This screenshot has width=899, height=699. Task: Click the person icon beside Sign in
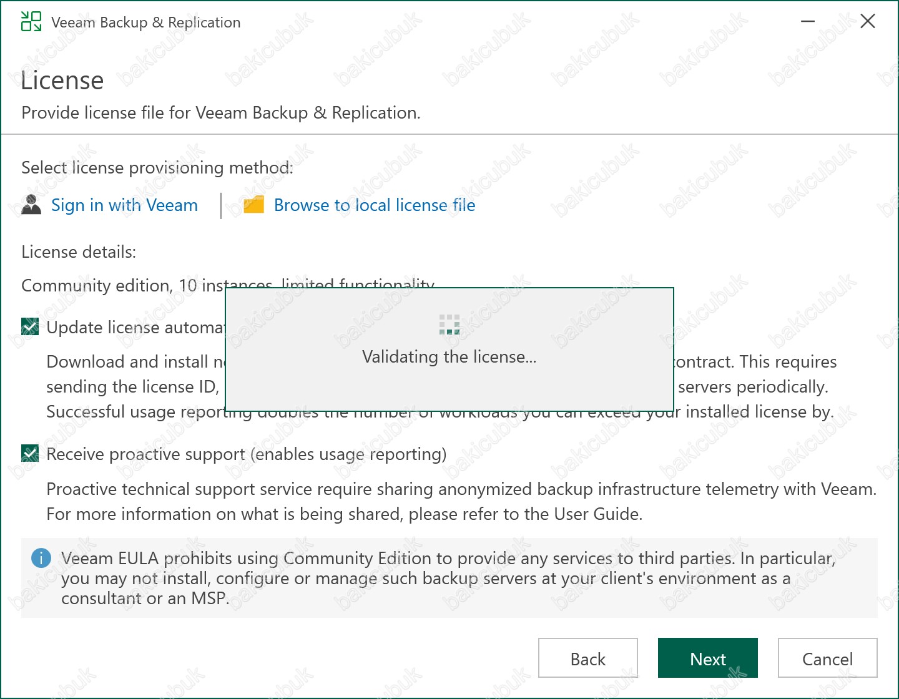click(x=31, y=205)
